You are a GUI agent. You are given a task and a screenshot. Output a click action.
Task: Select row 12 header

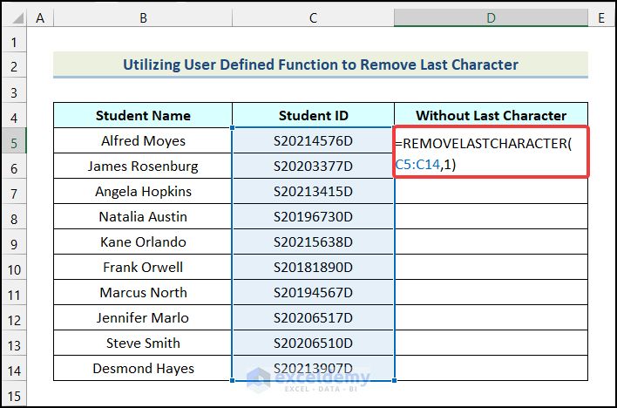[14, 317]
